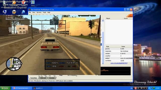Open the globe network desktop shortcut
This screenshot has height=90, width=161.
tap(23, 12)
